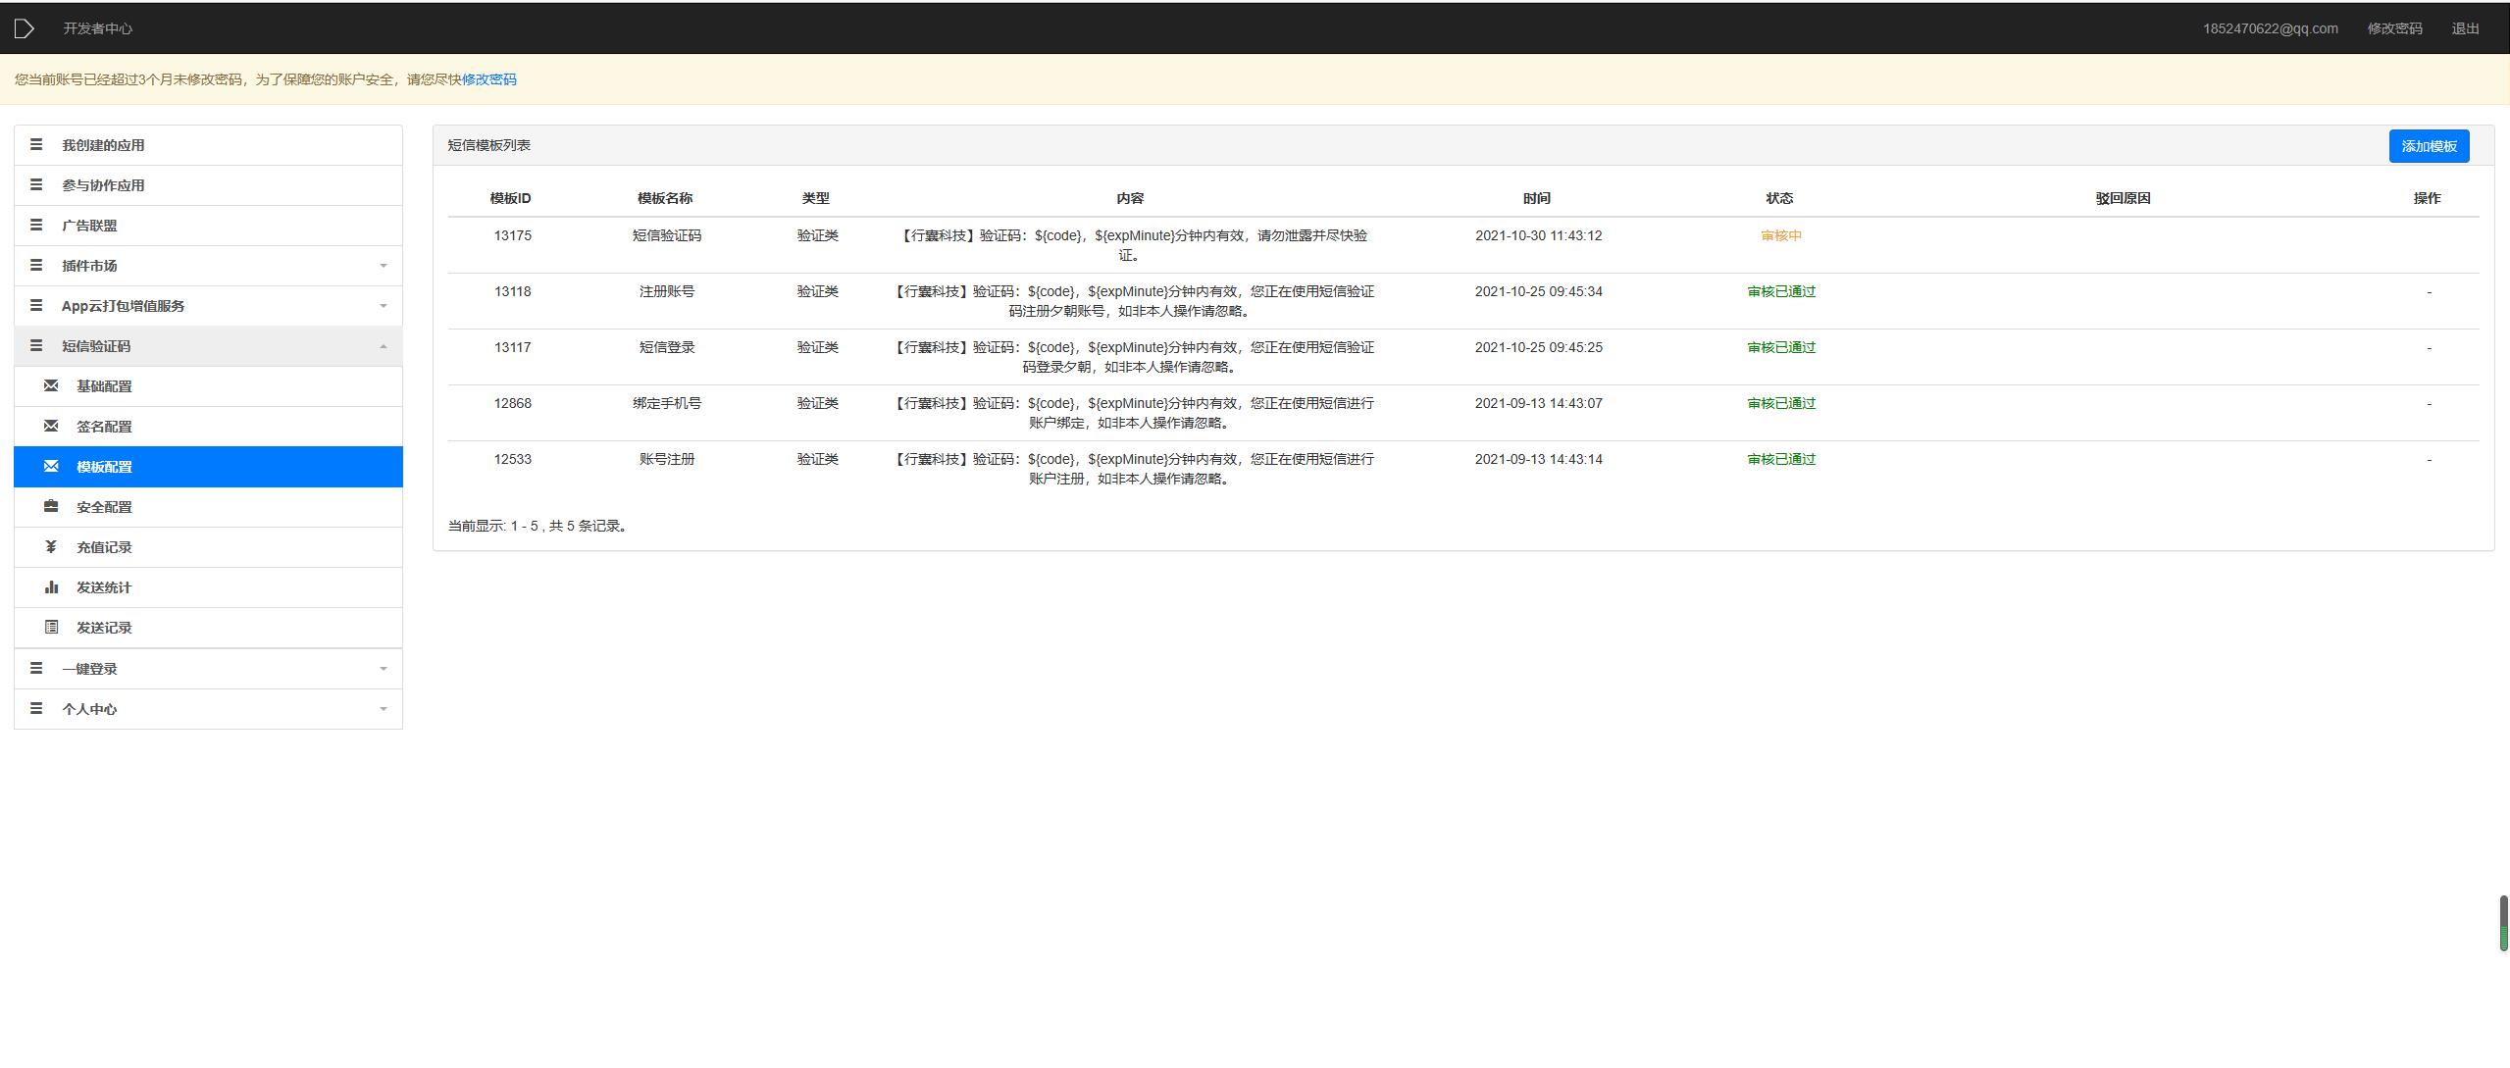Select 模板配置 sidebar item
Image resolution: width=2510 pixels, height=1068 pixels.
pos(104,467)
